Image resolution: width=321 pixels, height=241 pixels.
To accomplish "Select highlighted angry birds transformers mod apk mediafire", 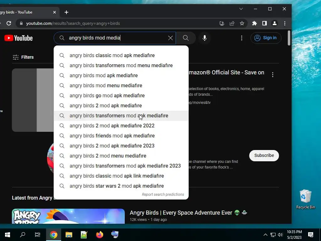I will pos(121,116).
